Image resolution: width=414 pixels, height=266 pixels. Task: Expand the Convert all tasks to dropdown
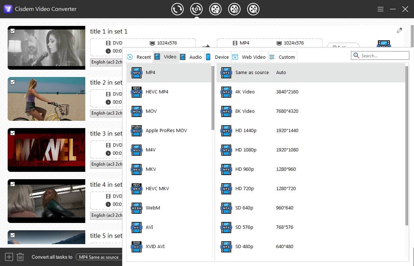coord(99,257)
